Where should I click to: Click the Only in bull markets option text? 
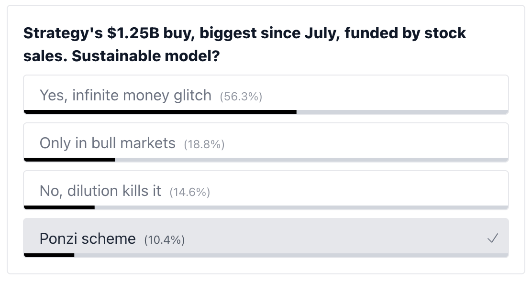(x=107, y=143)
